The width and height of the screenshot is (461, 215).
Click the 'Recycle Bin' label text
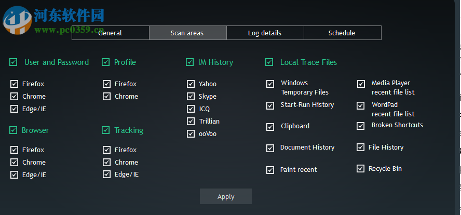pos(385,169)
